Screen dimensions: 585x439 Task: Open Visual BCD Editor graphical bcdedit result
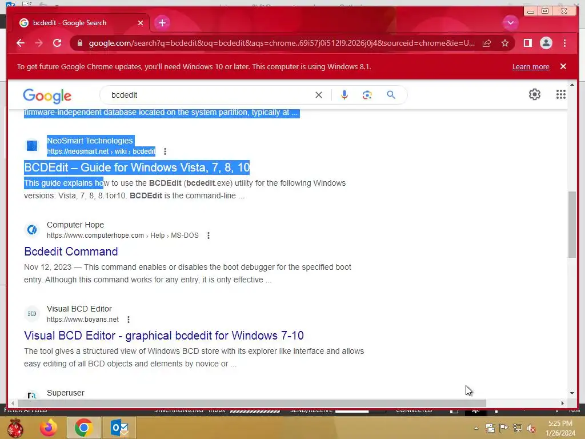click(164, 335)
